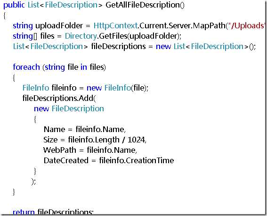Select the 'in' keyword of the foreach loop

pos(84,67)
